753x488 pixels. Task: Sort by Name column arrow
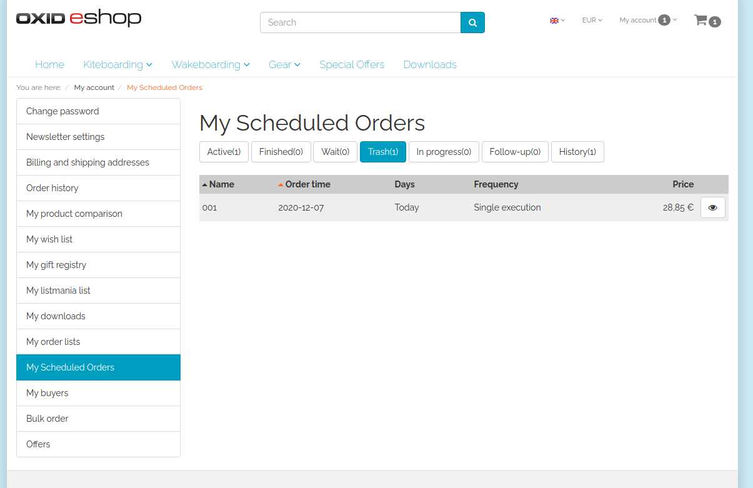[204, 184]
